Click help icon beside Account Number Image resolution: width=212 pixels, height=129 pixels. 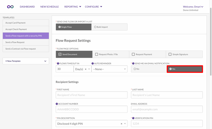click(57, 104)
